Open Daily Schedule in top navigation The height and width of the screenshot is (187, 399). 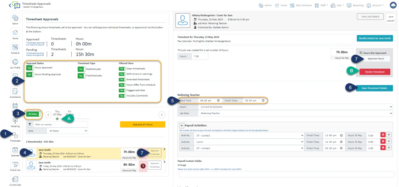tap(300, 5)
